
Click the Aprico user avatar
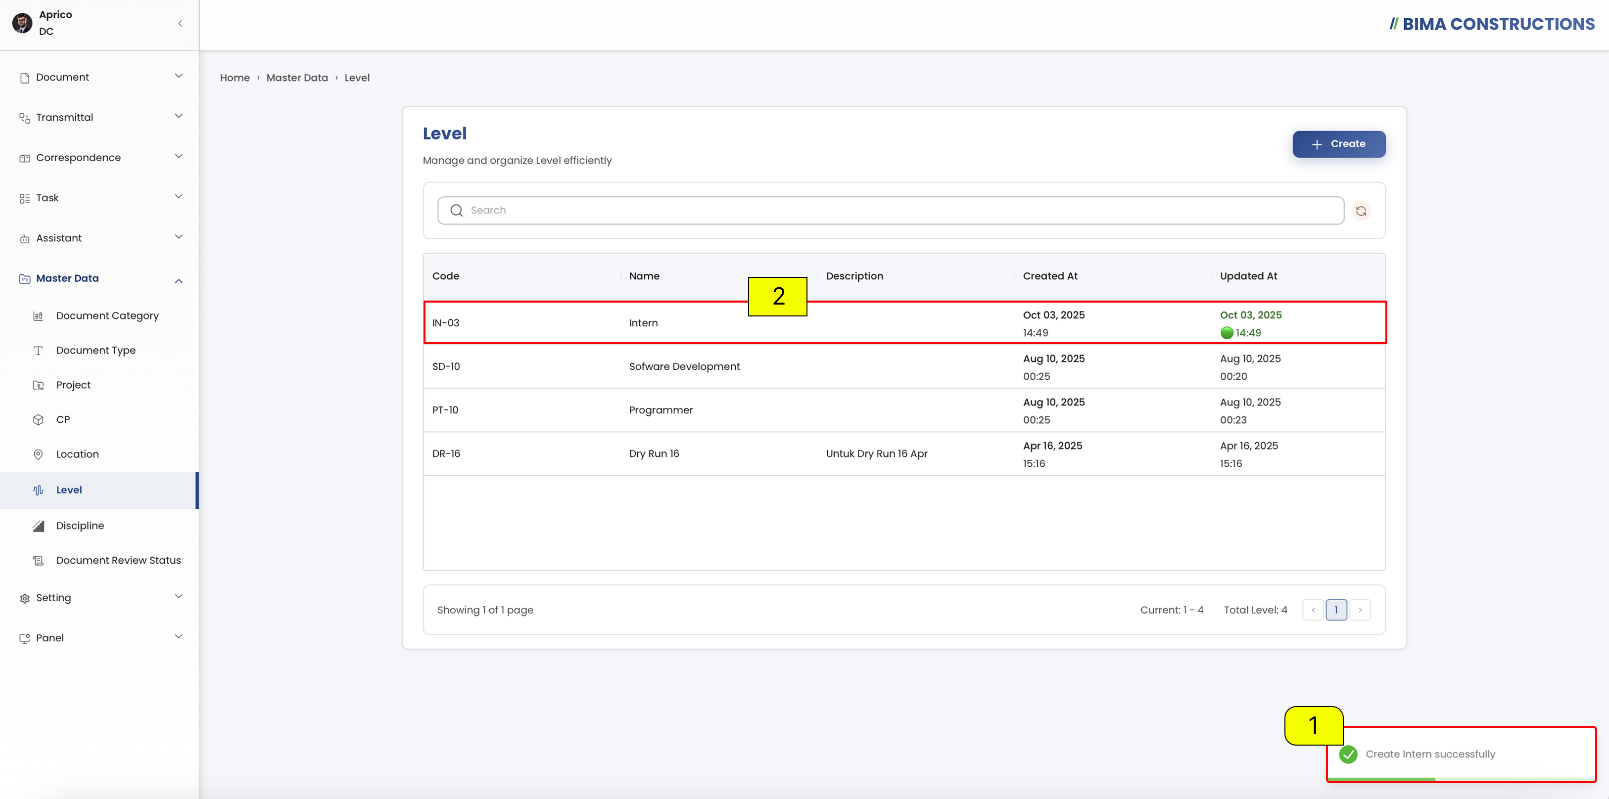click(x=22, y=23)
